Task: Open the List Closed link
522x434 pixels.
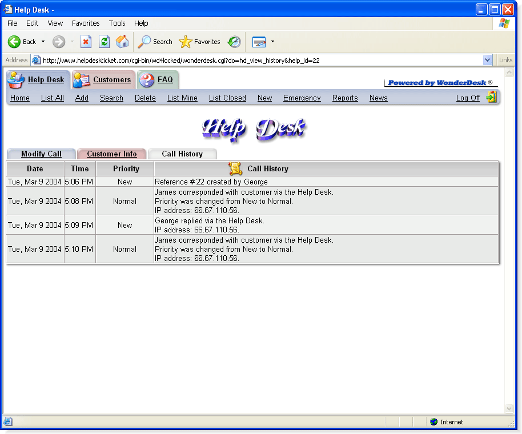Action: pos(227,98)
